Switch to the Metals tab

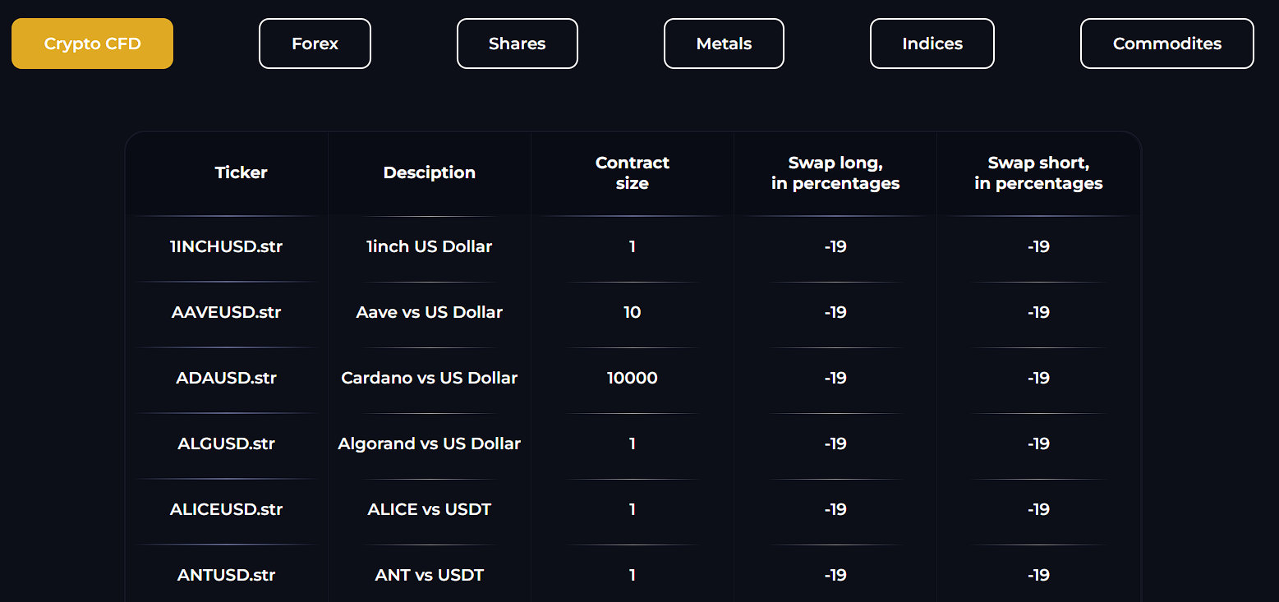click(724, 44)
